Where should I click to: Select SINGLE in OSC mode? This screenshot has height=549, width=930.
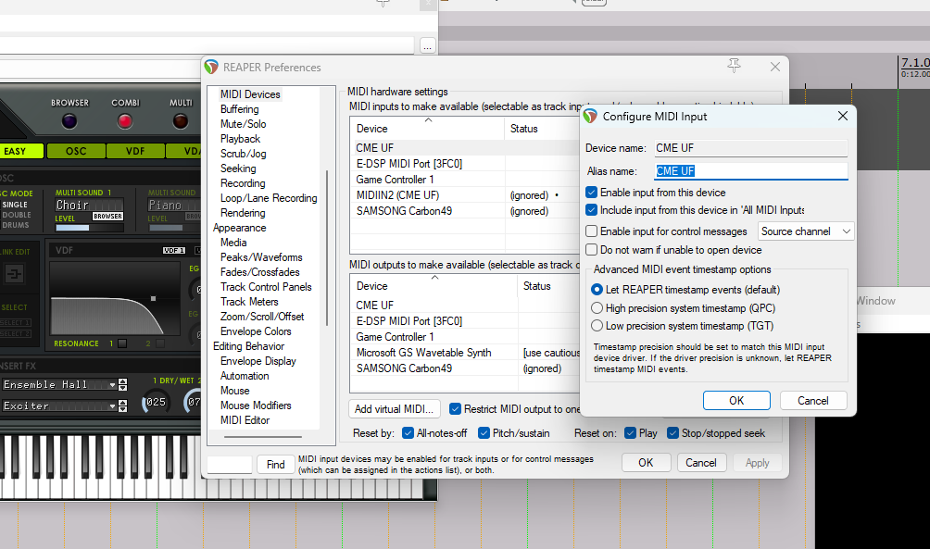(15, 205)
